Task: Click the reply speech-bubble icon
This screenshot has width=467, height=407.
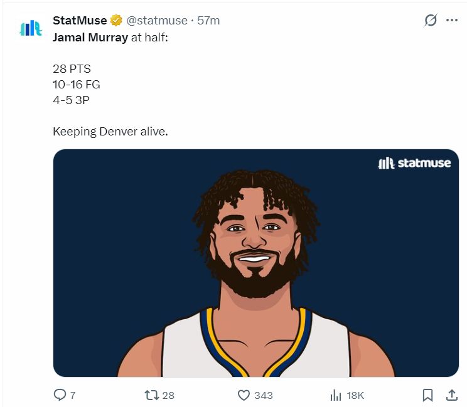Action: pyautogui.click(x=60, y=395)
